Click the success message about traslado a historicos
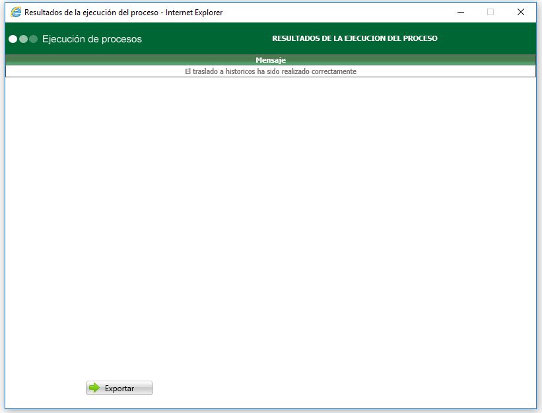Image resolution: width=542 pixels, height=413 pixels. [x=271, y=71]
